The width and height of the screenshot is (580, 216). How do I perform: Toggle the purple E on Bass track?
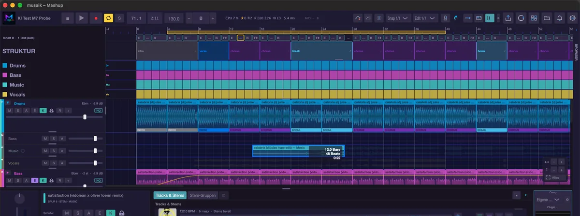pos(35,180)
